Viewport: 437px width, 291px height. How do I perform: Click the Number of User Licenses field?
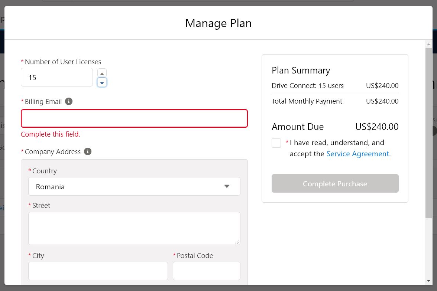pos(57,77)
